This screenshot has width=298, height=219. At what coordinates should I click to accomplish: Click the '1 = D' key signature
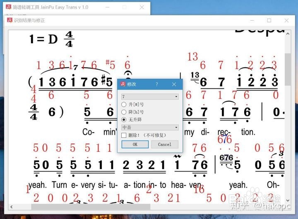43,39
